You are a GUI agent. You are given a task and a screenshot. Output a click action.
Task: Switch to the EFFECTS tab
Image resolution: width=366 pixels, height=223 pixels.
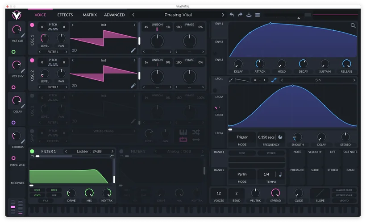[65, 15]
